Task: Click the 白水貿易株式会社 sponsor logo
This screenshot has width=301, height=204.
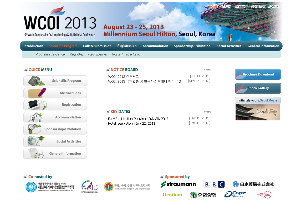Action: click(253, 184)
